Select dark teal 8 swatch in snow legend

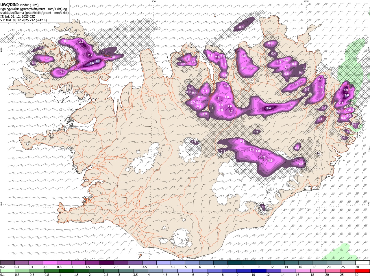(x=234, y=263)
